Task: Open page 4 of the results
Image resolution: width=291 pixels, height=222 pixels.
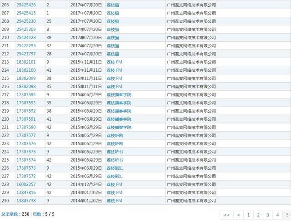Action: (277, 215)
